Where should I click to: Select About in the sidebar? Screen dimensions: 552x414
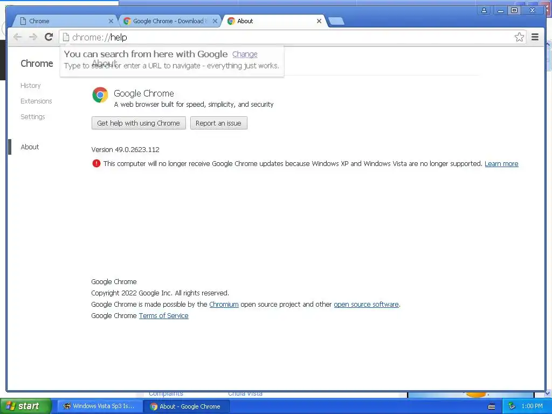pos(30,147)
